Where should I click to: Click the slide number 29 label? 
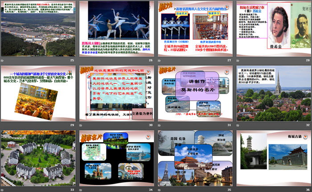point(72,125)
